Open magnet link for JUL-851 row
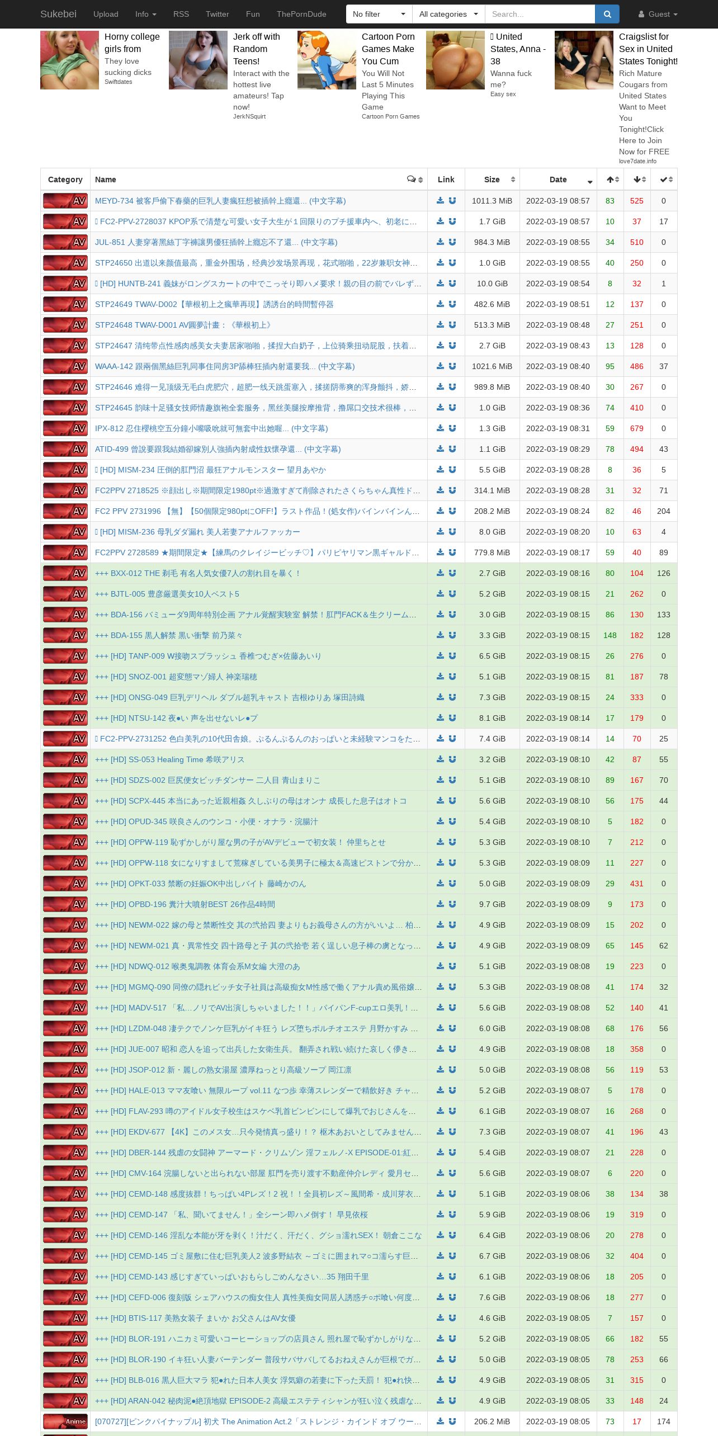This screenshot has height=1436, width=718. tap(452, 242)
